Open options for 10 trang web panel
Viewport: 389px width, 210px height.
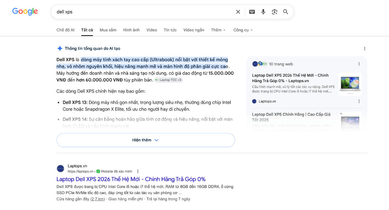coord(359,64)
